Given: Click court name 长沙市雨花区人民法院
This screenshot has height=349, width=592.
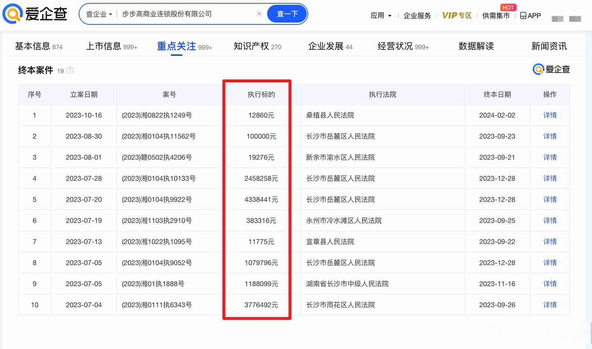Looking at the screenshot, I should coord(340,305).
